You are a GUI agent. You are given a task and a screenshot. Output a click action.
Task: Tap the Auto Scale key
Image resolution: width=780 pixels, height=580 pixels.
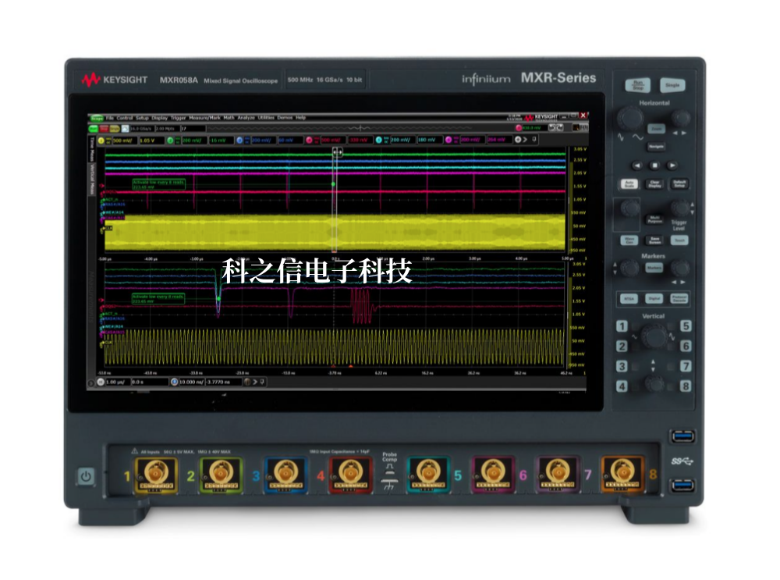pyautogui.click(x=629, y=183)
